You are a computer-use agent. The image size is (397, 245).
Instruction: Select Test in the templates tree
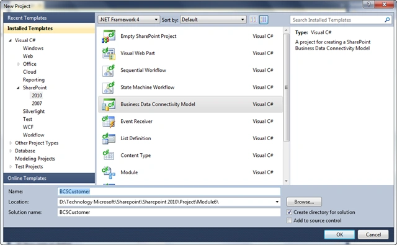pos(27,119)
